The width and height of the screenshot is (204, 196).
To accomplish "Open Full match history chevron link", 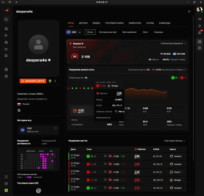I will pyautogui.click(x=175, y=141).
